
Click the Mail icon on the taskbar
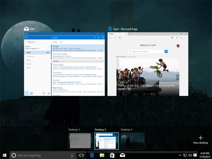(x=122, y=155)
